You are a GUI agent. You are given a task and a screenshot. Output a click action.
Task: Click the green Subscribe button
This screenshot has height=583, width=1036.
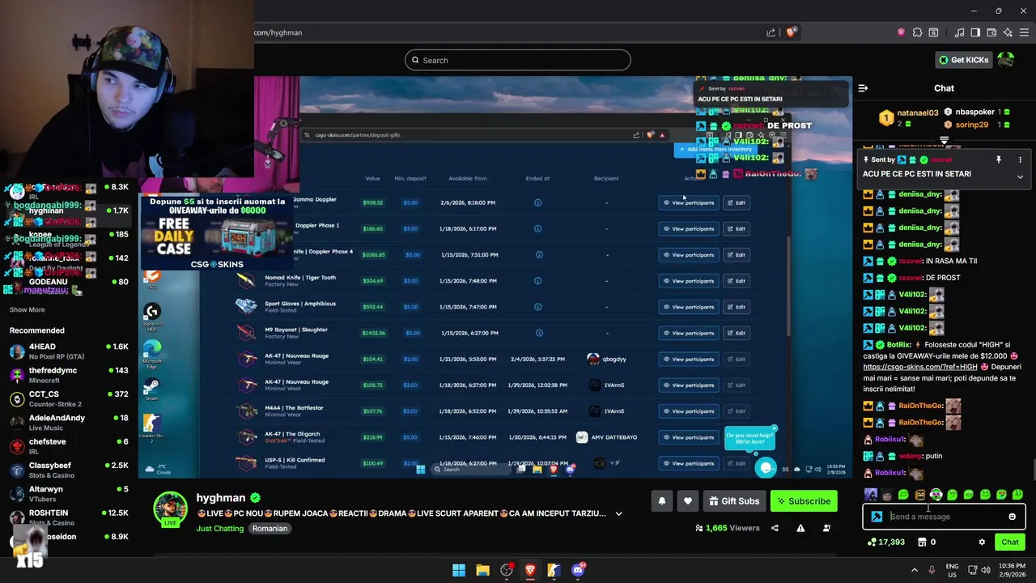pyautogui.click(x=804, y=501)
